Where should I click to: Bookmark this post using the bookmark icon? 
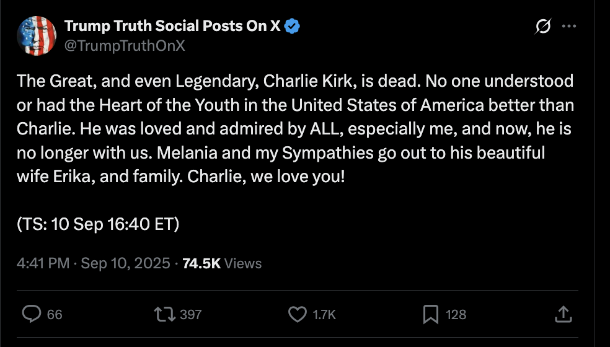[430, 314]
